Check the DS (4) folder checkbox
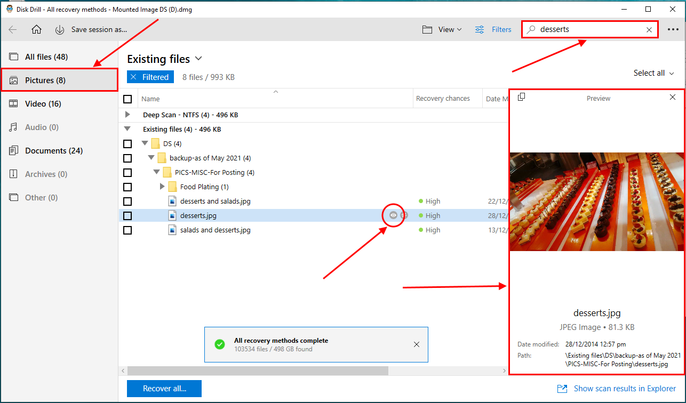The height and width of the screenshot is (403, 686). 127,144
